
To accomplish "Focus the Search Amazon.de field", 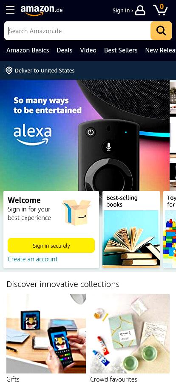I will 77,31.
